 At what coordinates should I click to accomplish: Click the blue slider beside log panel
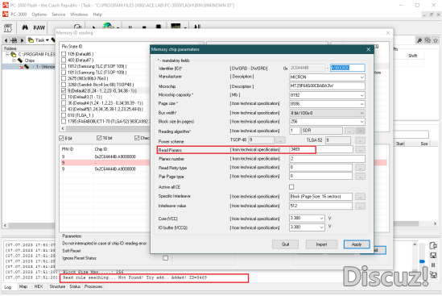(x=422, y=261)
